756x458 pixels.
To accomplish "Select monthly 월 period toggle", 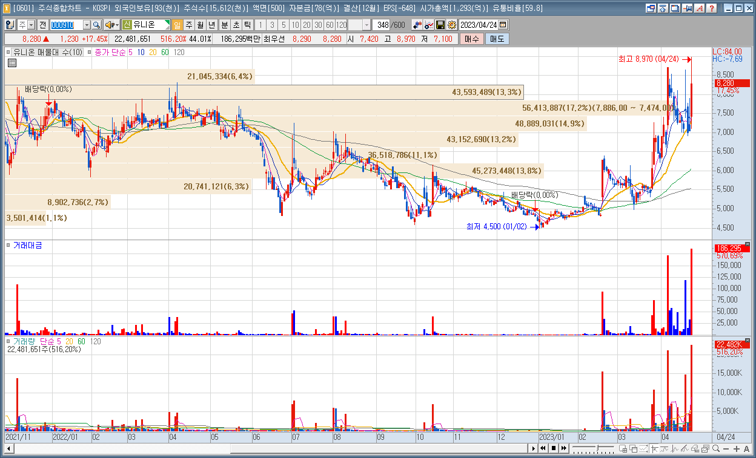I will point(200,25).
